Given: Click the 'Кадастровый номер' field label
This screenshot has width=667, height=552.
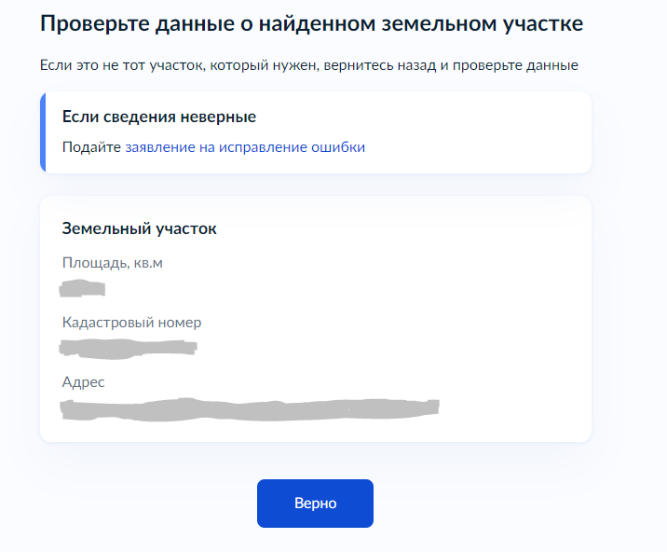Looking at the screenshot, I should (131, 323).
